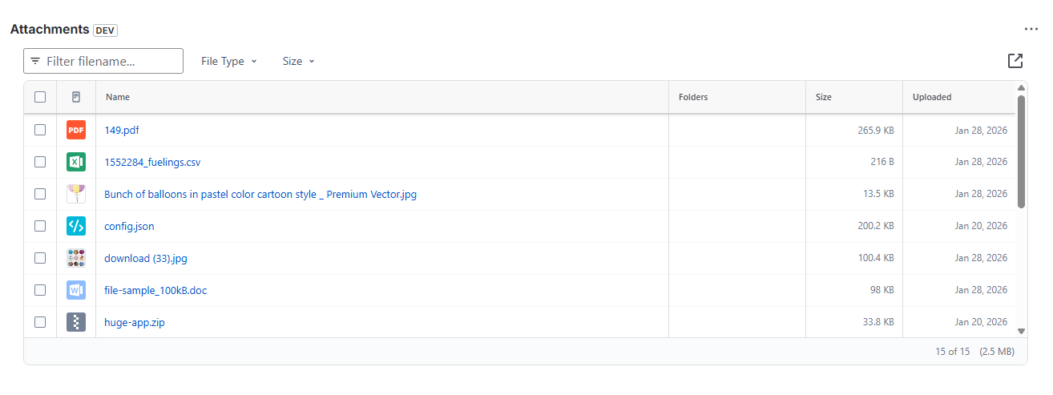Tick the checkbox for the balloons jpg
The height and width of the screenshot is (395, 1053).
coord(40,194)
